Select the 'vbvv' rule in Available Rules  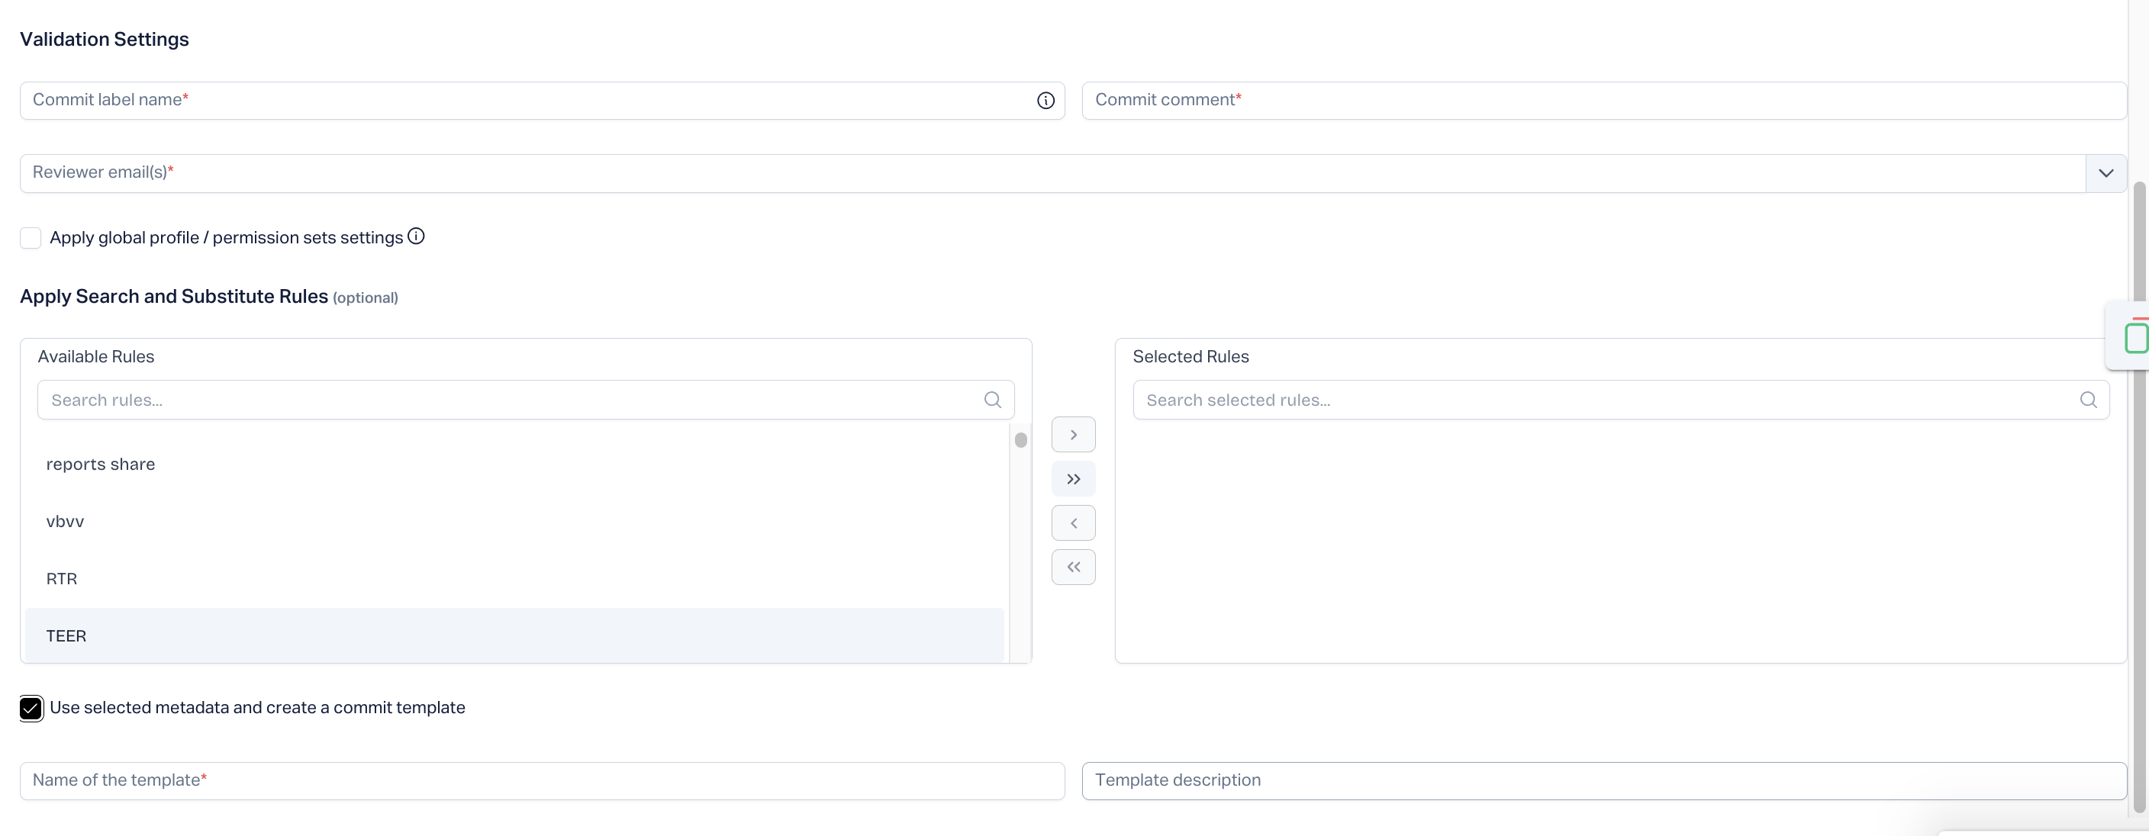pos(65,522)
